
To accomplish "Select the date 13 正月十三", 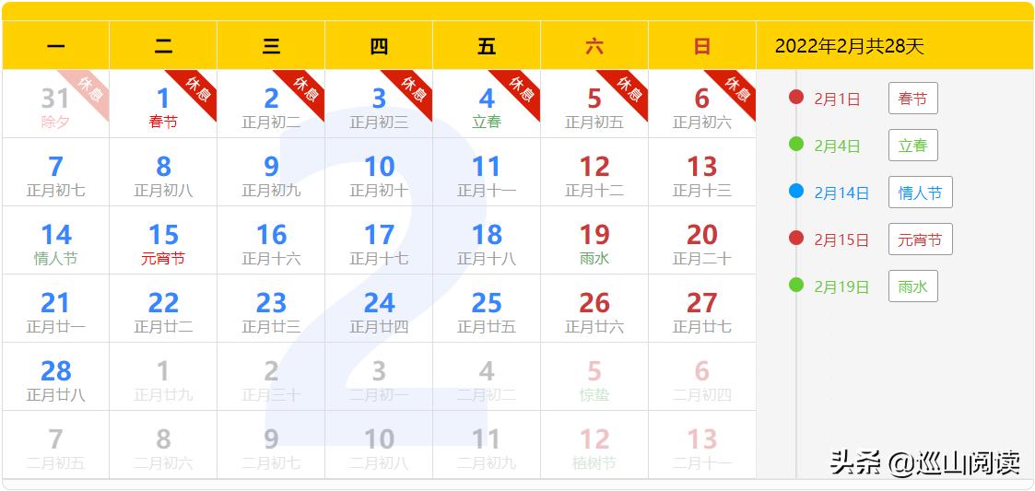I will (702, 172).
